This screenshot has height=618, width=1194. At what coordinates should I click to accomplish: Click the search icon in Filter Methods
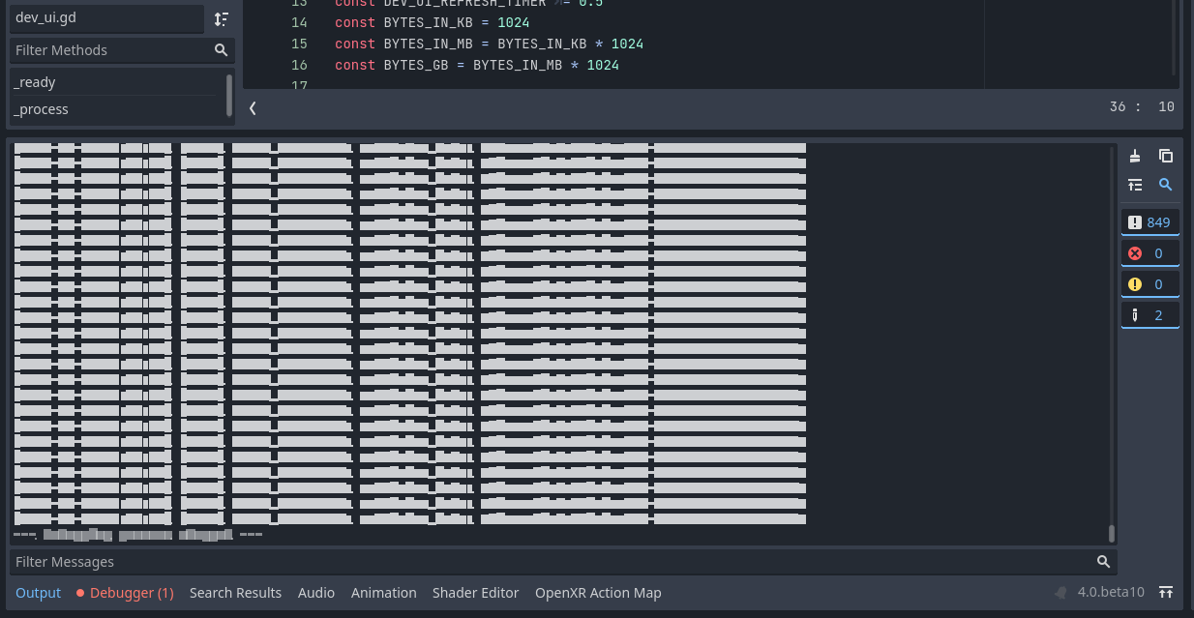(x=221, y=49)
